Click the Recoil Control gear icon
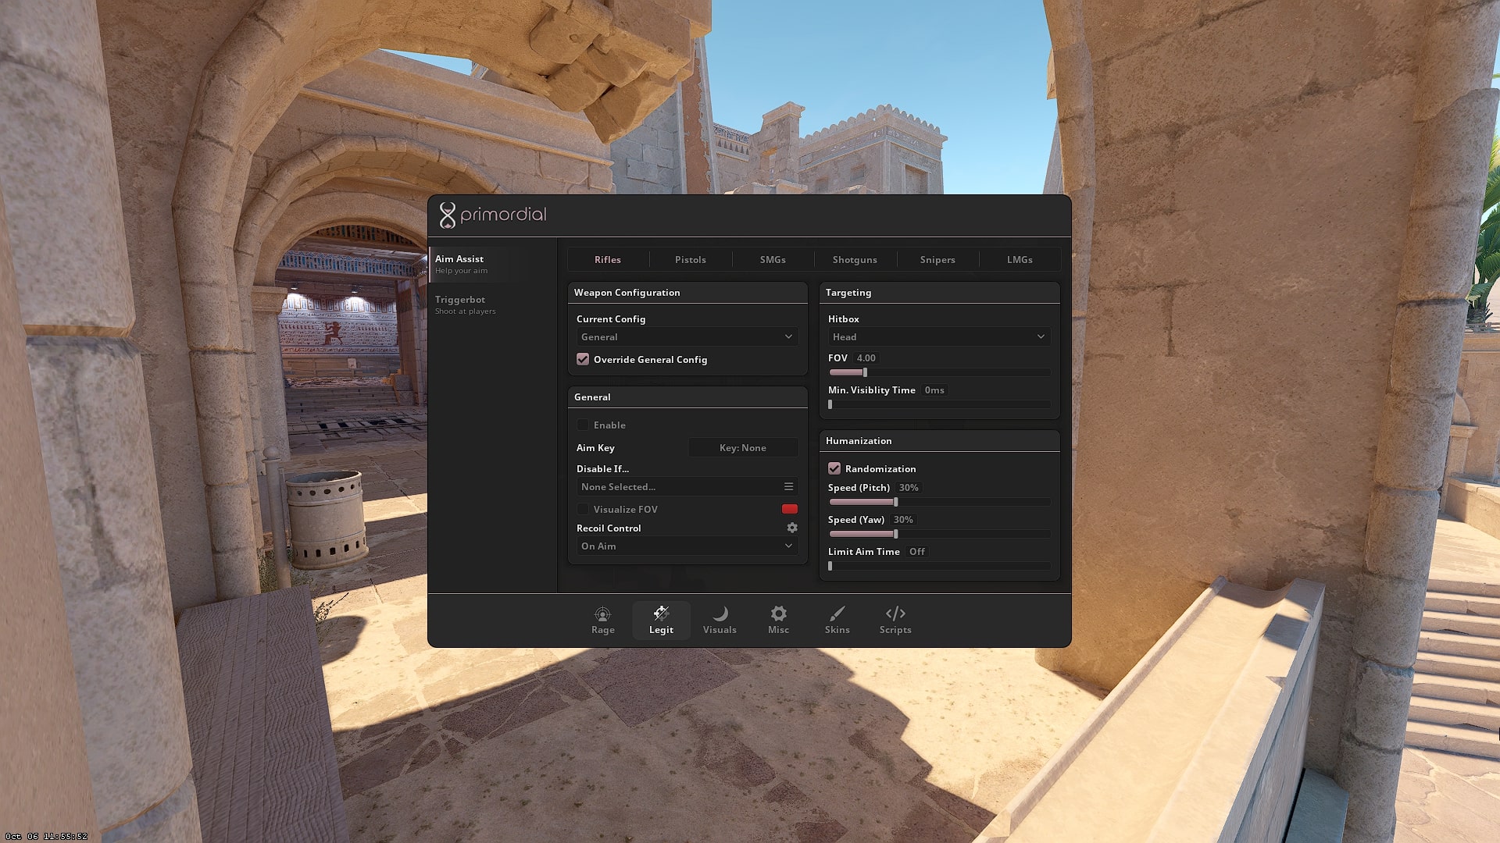This screenshot has width=1500, height=843. [x=792, y=528]
